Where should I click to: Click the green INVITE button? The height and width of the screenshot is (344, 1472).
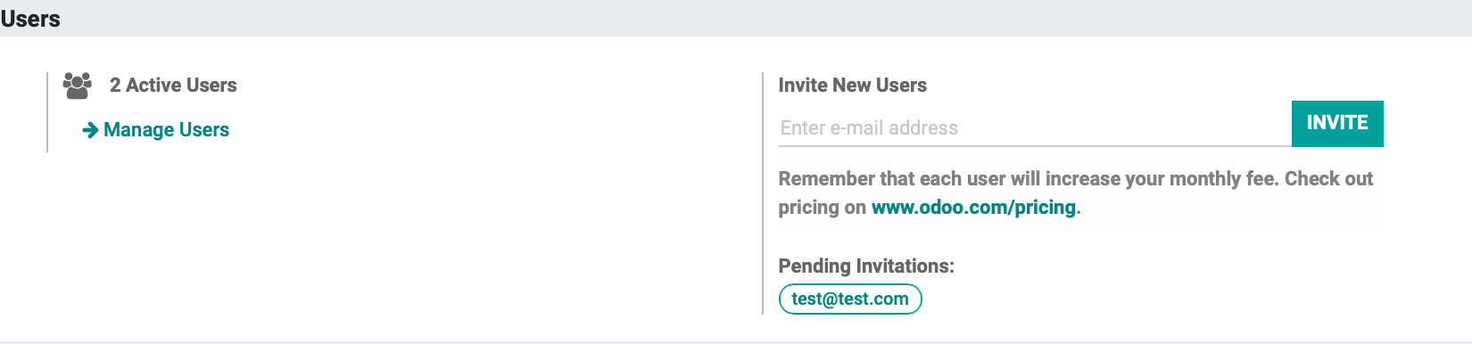[x=1337, y=123]
